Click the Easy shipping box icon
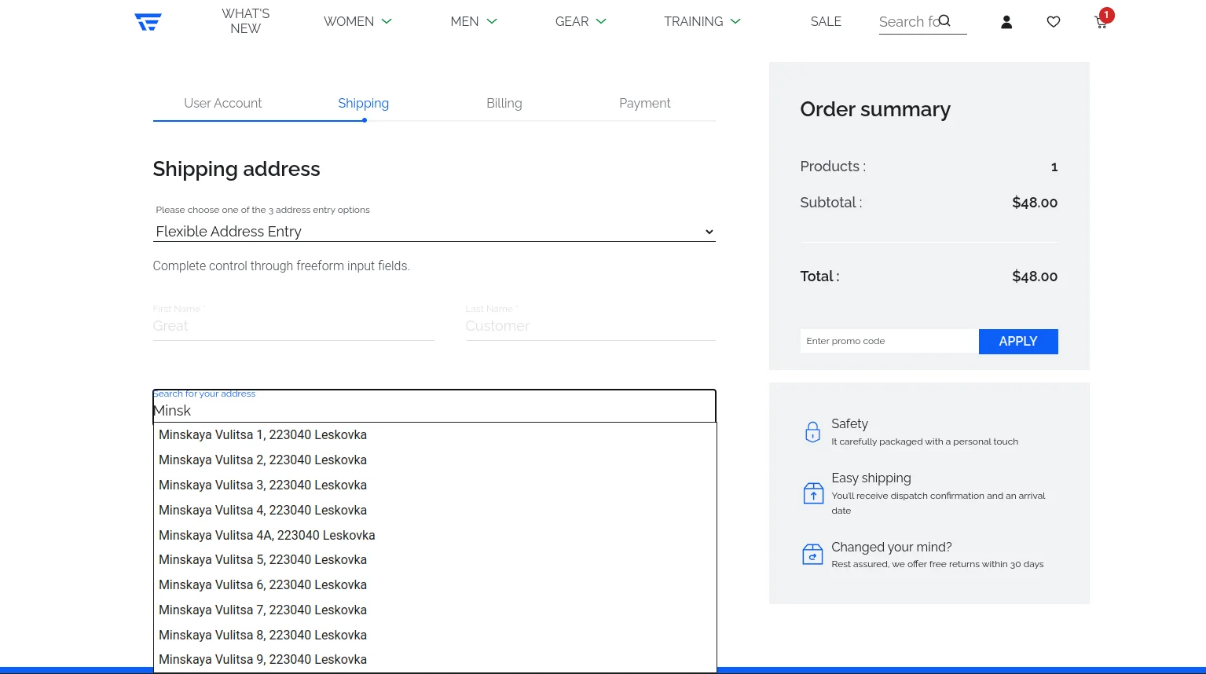The height and width of the screenshot is (674, 1206). 812,493
